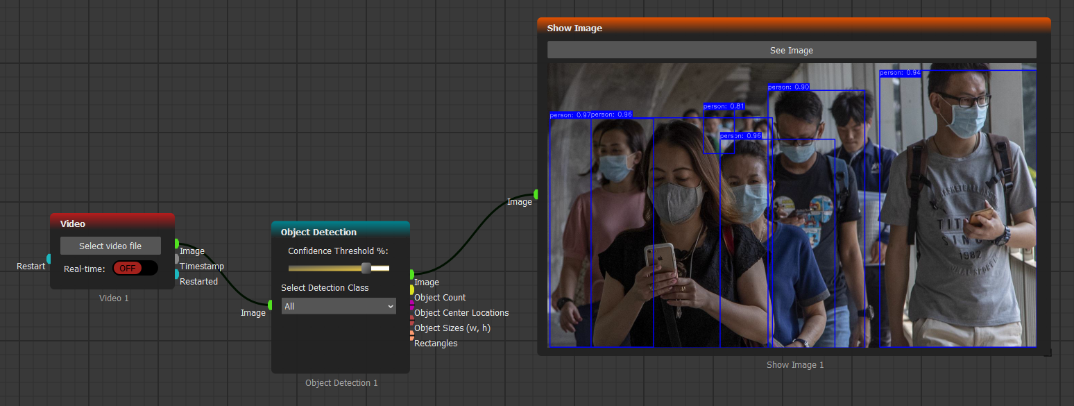The width and height of the screenshot is (1074, 406).
Task: Open the Select Detection Class dropdown
Action: [339, 306]
